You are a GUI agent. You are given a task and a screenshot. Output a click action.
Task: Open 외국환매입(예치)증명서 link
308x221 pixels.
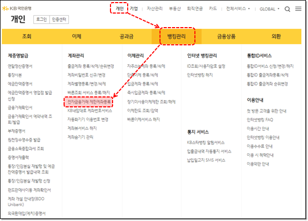pyautogui.click(x=27, y=213)
